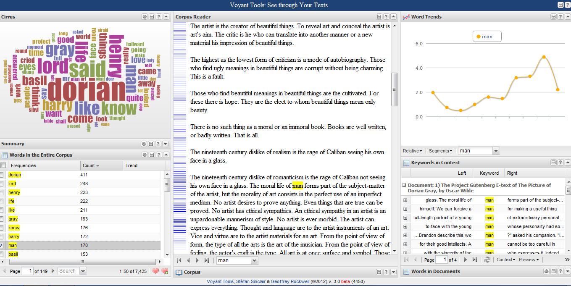
Task: Toggle the select-all checkbox in Frequencies header
Action: (3, 165)
